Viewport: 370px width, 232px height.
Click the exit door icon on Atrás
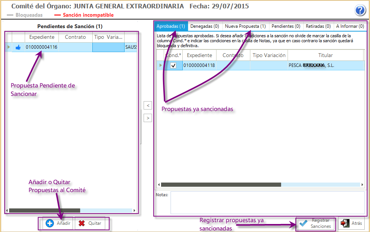[x=345, y=223]
